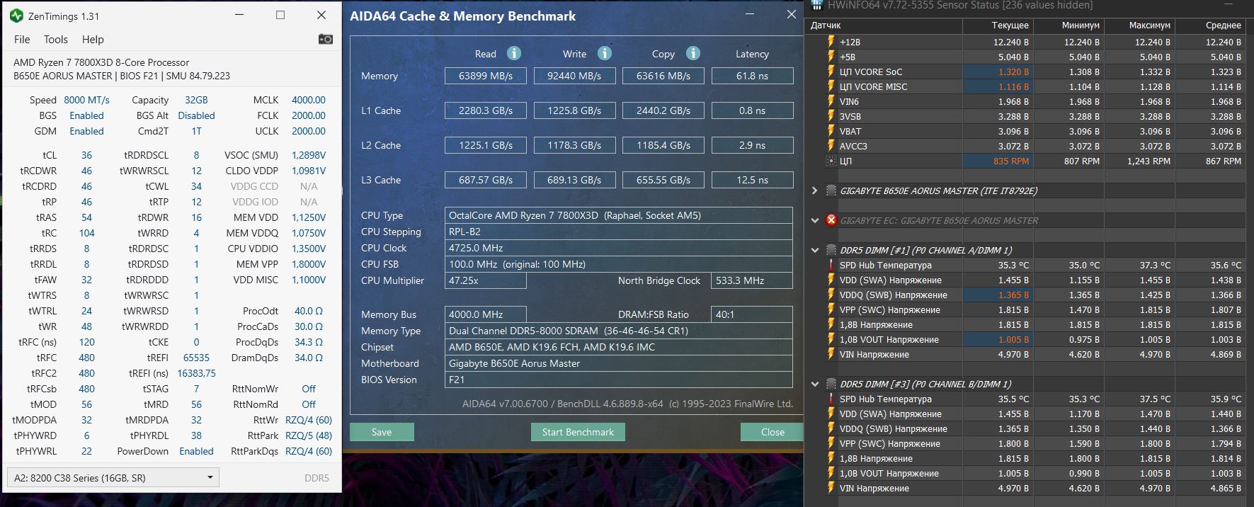
Task: Open the Tools menu in ZenTimings
Action: click(x=56, y=40)
